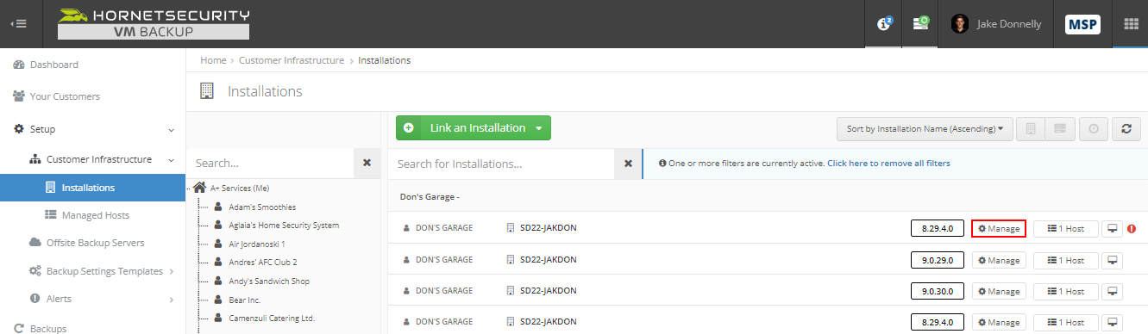1148x334 pixels.
Task: Clear the customer tree search box
Action: (x=367, y=163)
